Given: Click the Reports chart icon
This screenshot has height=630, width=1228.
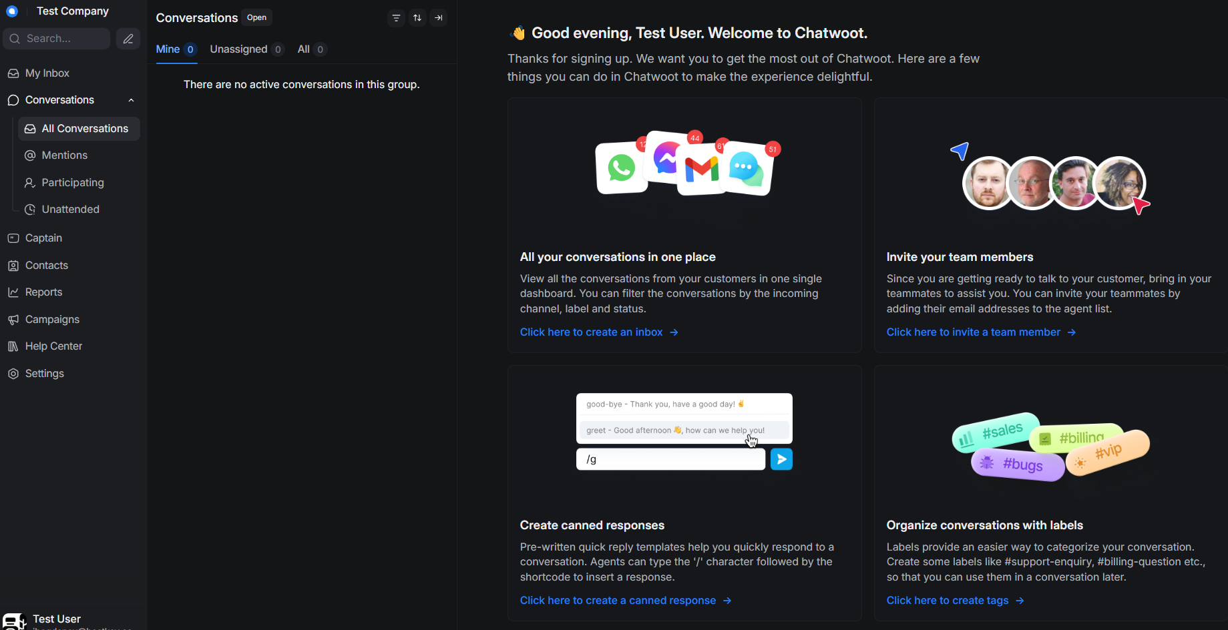Looking at the screenshot, I should pyautogui.click(x=13, y=292).
